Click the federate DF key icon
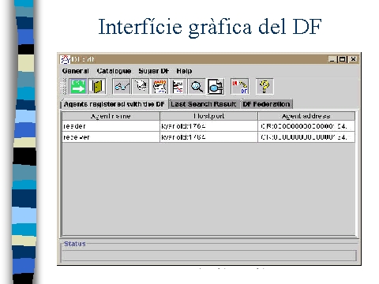379x284 pixels. (239, 87)
